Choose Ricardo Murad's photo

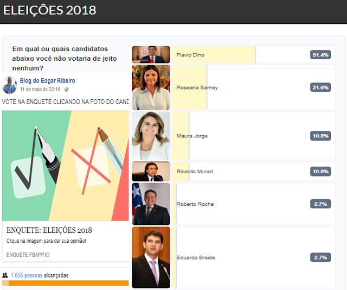pos(151,172)
